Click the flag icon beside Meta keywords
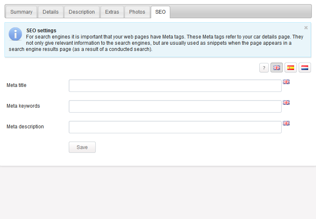316x219 pixels. 286,103
